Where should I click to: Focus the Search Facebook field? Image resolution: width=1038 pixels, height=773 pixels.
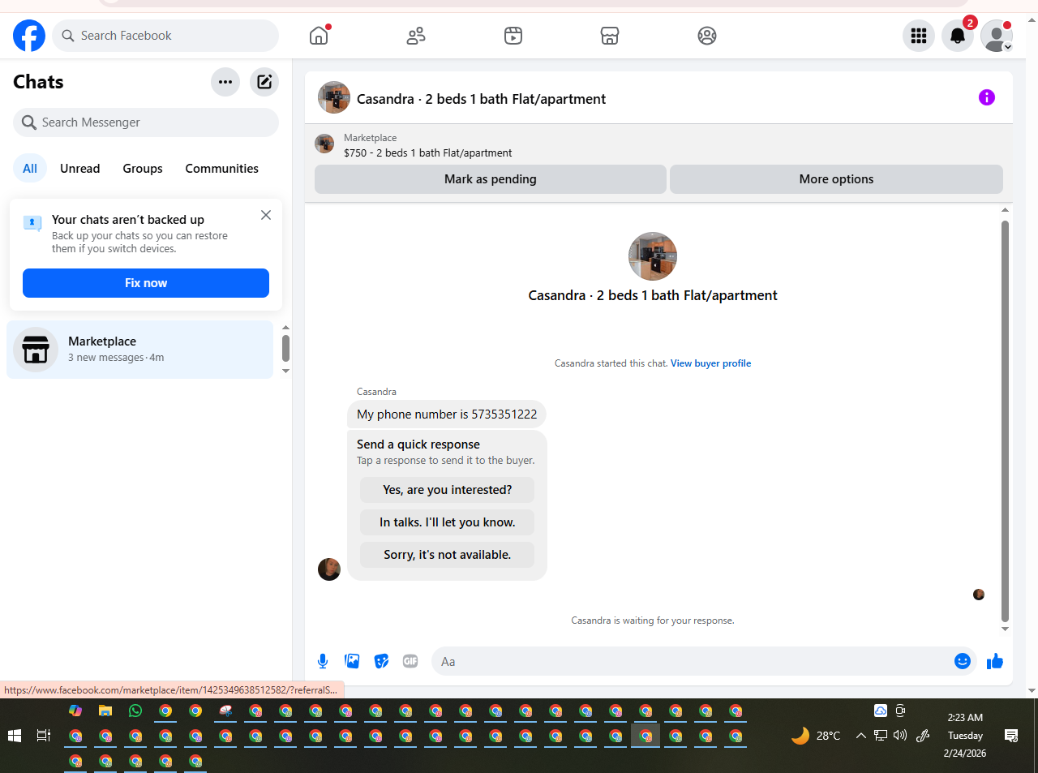[165, 36]
